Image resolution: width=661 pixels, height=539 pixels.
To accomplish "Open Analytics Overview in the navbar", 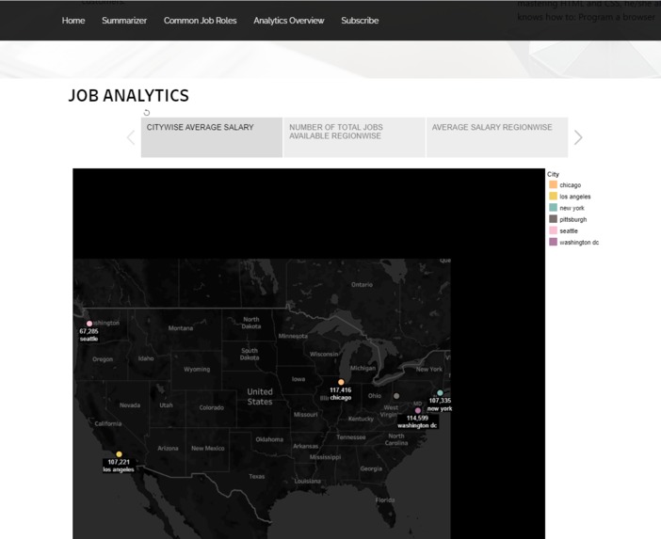I will (x=289, y=20).
